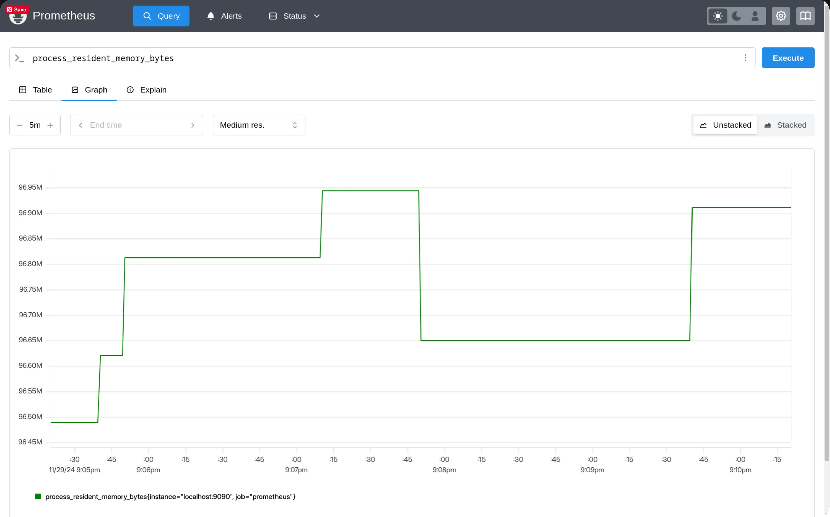The width and height of the screenshot is (830, 517).
Task: Decrease the range with minus icon
Action: coord(19,125)
